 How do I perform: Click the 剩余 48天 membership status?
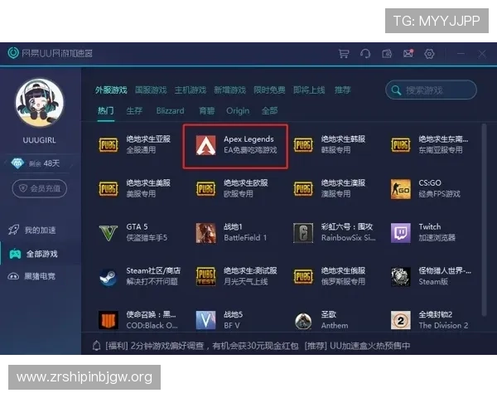tap(36, 163)
